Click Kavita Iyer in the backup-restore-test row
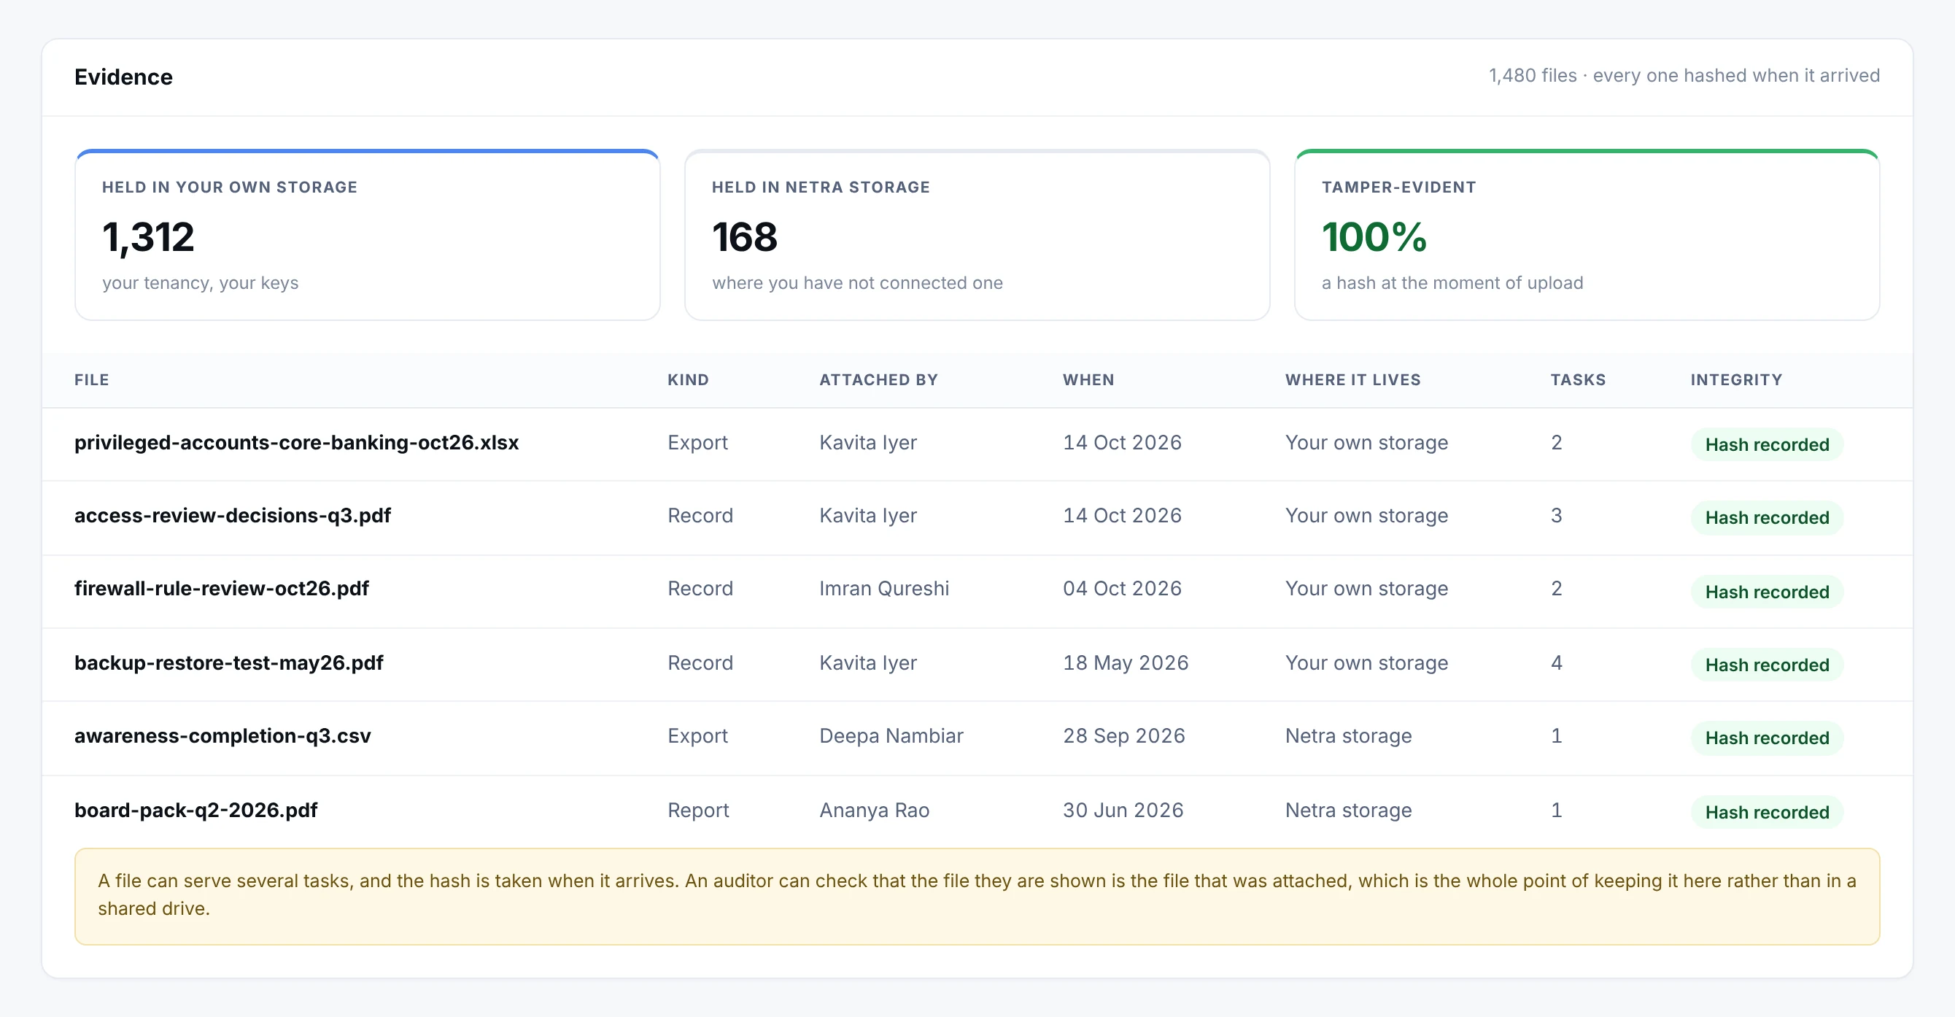 [x=868, y=662]
